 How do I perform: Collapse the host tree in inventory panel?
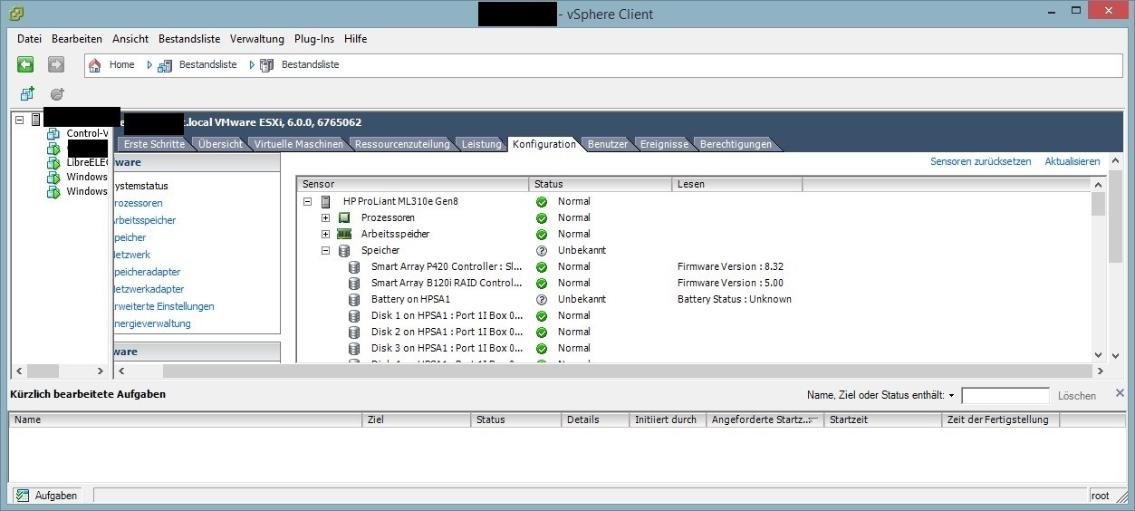point(20,120)
